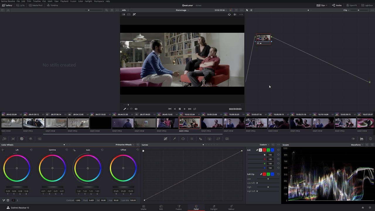The height and width of the screenshot is (211, 375).
Task: Reset the Gamma color wheel
Action: coord(67,150)
